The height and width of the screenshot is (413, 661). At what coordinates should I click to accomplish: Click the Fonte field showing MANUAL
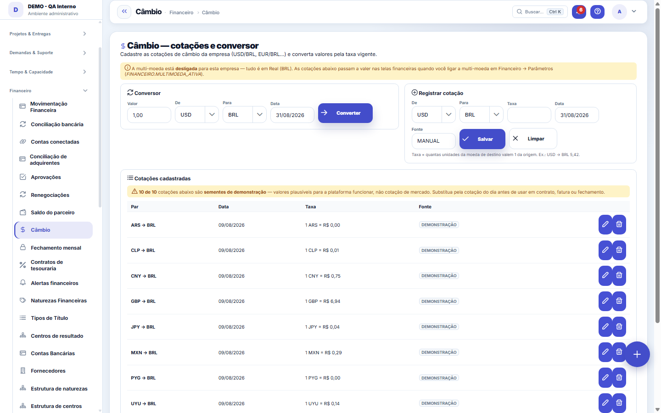(x=434, y=141)
